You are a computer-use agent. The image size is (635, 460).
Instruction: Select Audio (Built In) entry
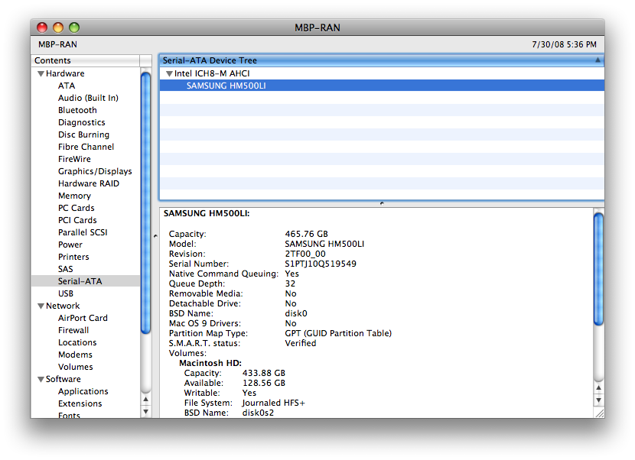(x=88, y=98)
